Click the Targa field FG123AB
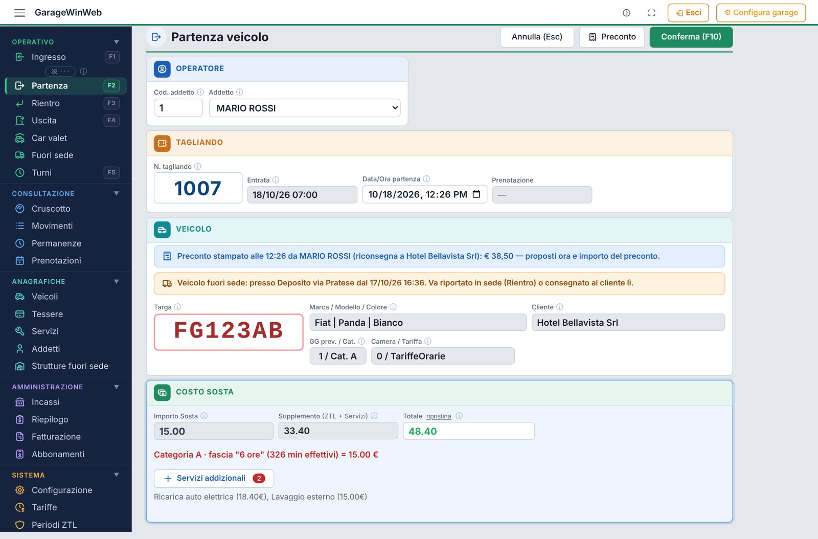 click(229, 332)
